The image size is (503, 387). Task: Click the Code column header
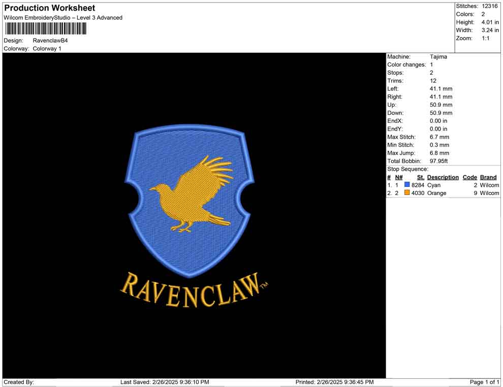[x=470, y=177]
